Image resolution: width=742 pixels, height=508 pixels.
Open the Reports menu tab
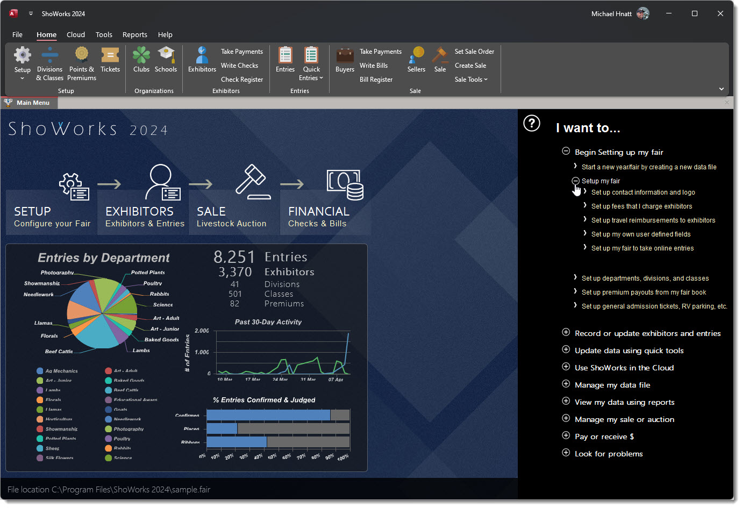(x=134, y=35)
